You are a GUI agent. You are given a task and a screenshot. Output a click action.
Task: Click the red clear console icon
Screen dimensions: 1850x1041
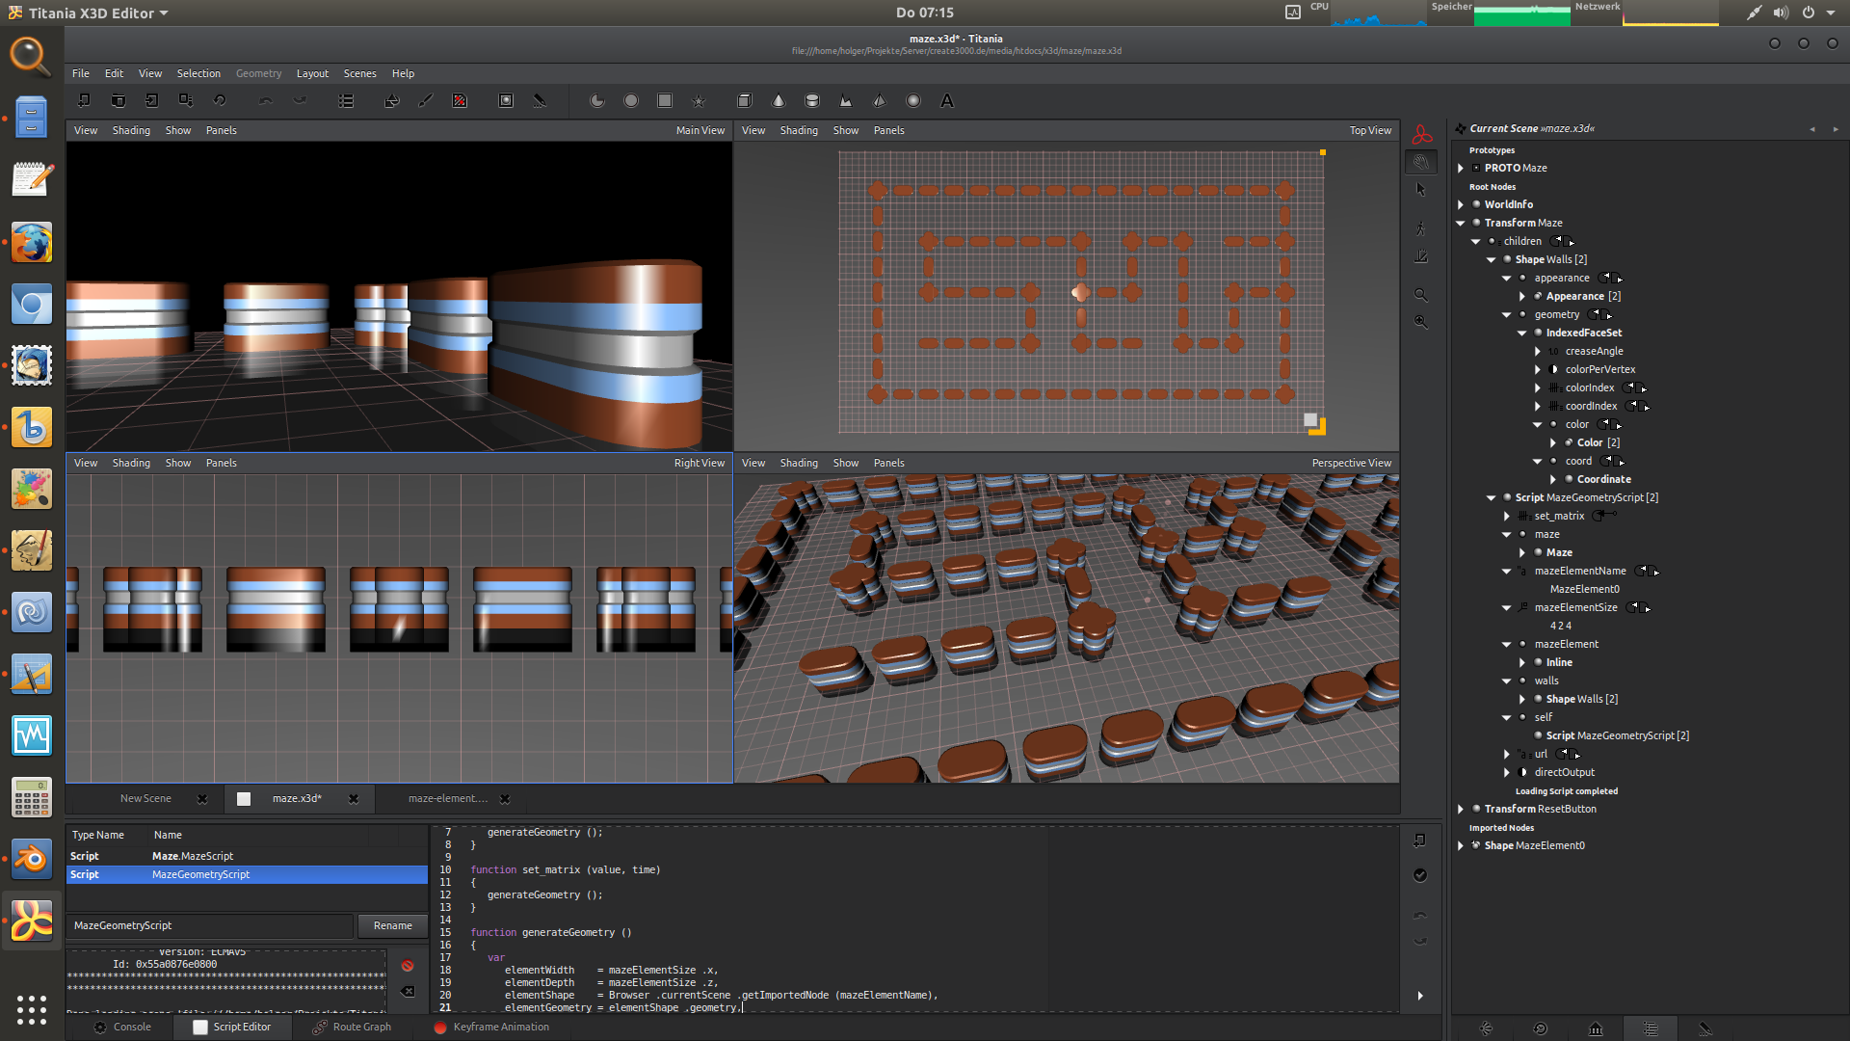408,966
